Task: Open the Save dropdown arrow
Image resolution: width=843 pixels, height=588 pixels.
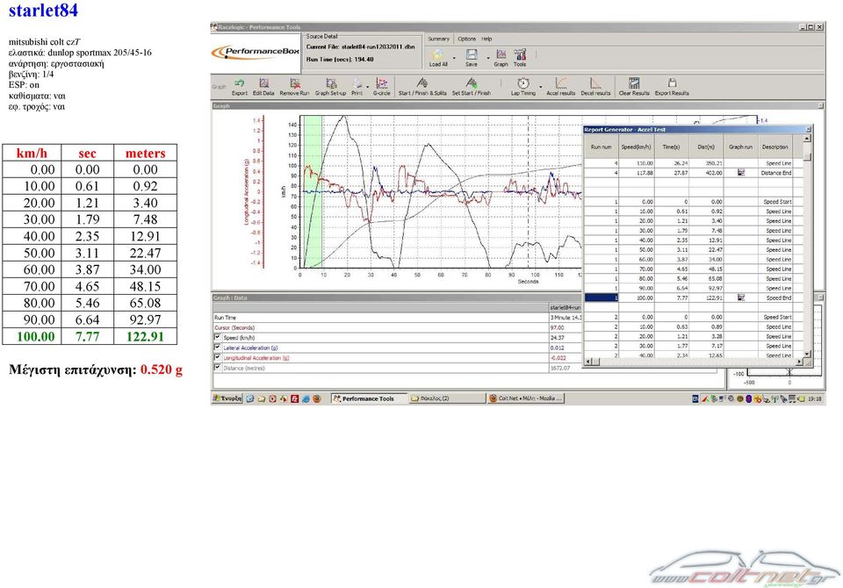Action: coord(488,58)
